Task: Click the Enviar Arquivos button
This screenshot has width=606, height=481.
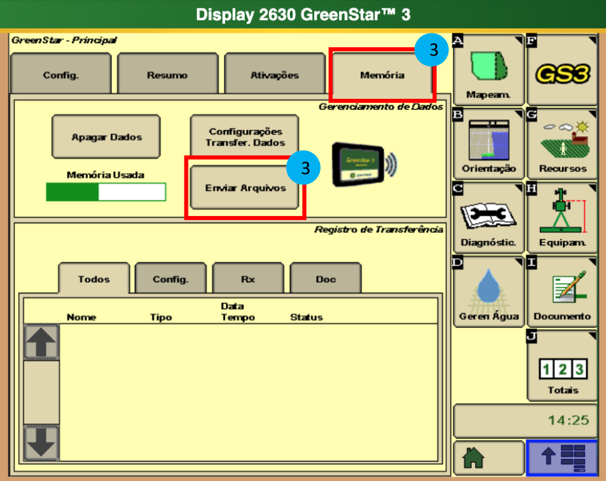Action: coord(245,188)
